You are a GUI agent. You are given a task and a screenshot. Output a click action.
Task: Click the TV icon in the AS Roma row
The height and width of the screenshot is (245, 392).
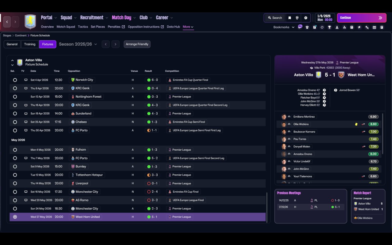[x=26, y=200]
